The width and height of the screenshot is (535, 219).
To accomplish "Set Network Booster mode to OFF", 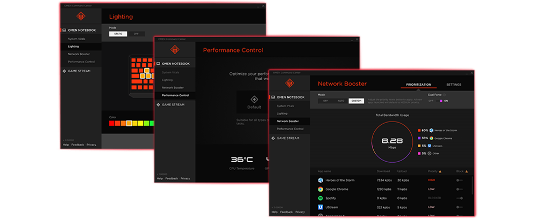I will [325, 101].
